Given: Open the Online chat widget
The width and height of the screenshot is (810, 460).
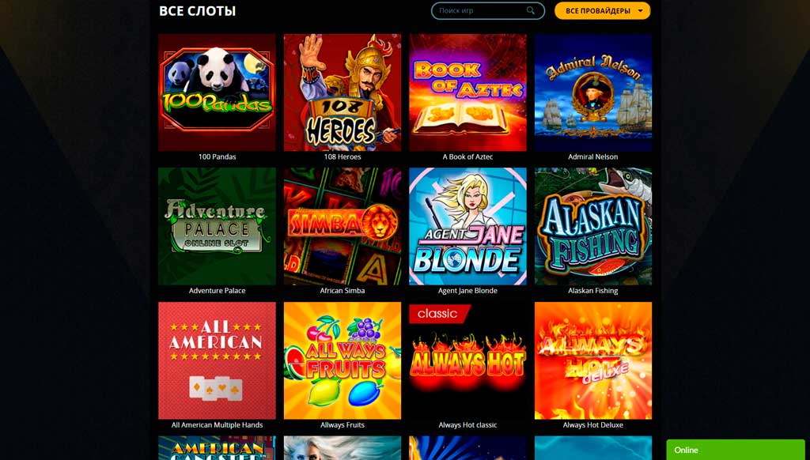Looking at the screenshot, I should [736, 450].
